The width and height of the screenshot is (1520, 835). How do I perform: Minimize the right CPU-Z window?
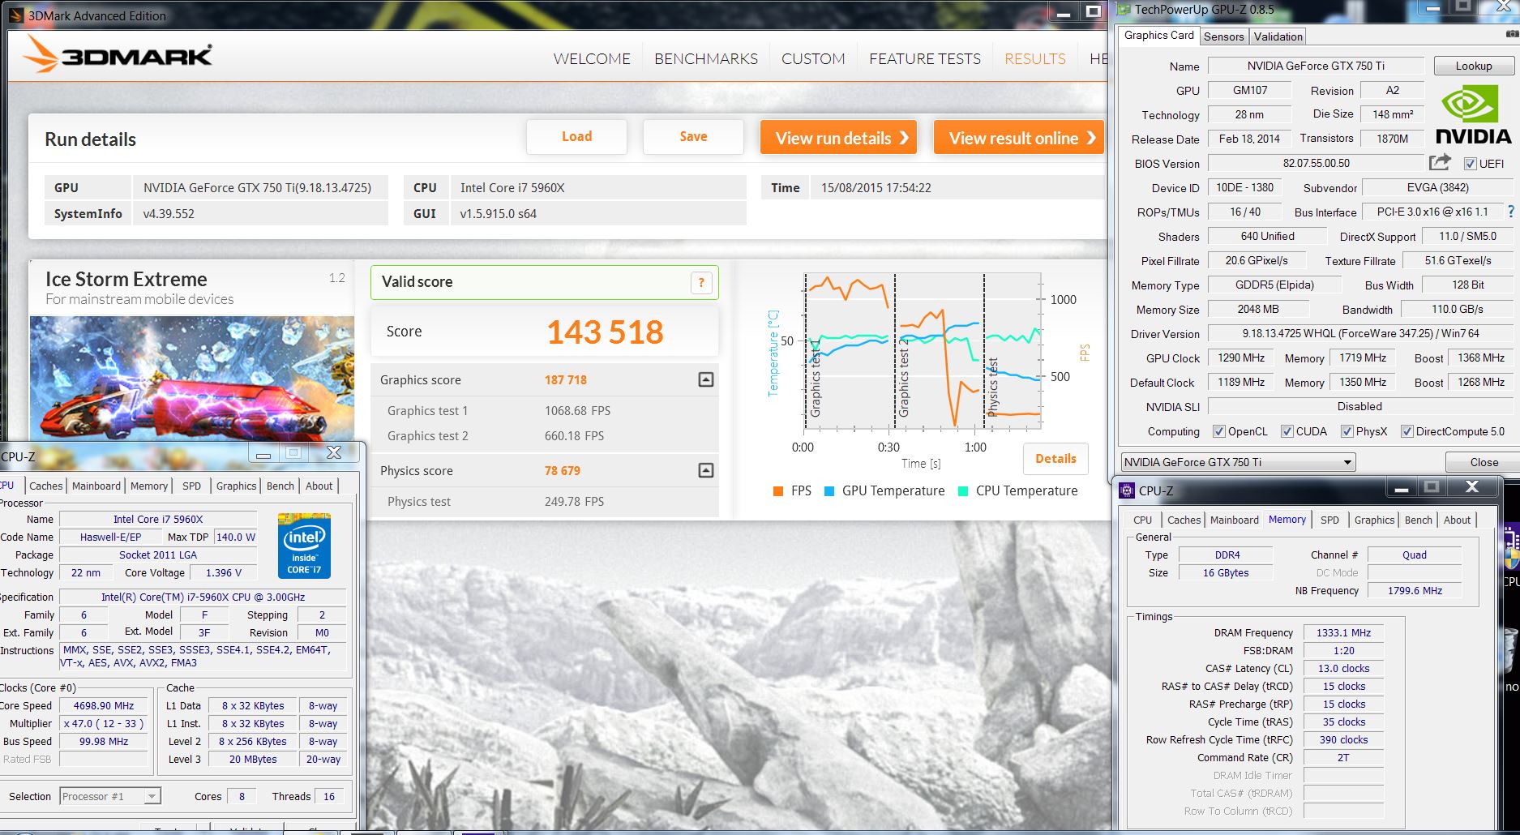(x=1400, y=487)
